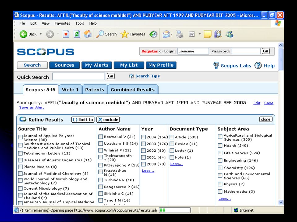Click the Save as Alert link
297x222 pixels.
(x=32, y=107)
